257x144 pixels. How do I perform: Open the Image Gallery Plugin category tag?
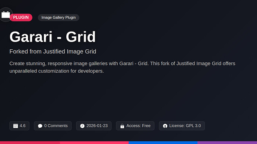(58, 17)
